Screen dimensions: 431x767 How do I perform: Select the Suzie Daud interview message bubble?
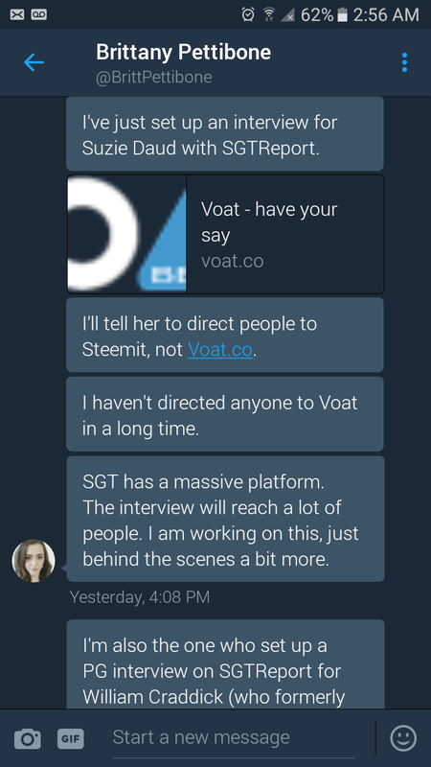(x=225, y=133)
